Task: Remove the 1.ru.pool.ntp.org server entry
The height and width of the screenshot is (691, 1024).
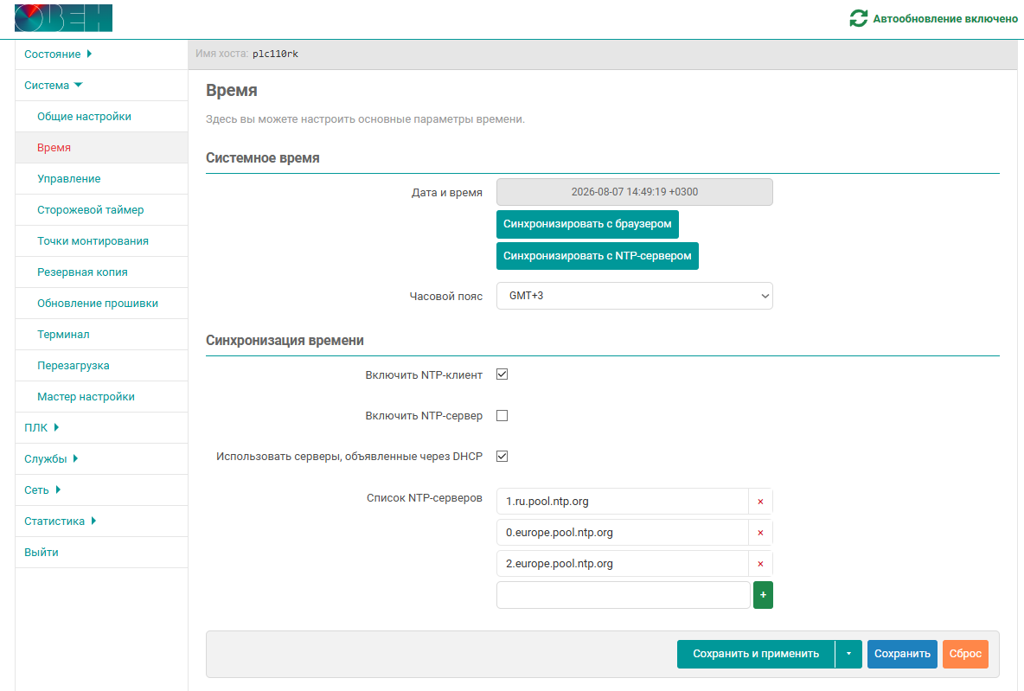Action: coord(760,502)
